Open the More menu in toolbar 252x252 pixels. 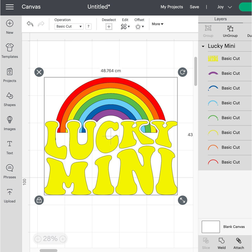(x=157, y=24)
